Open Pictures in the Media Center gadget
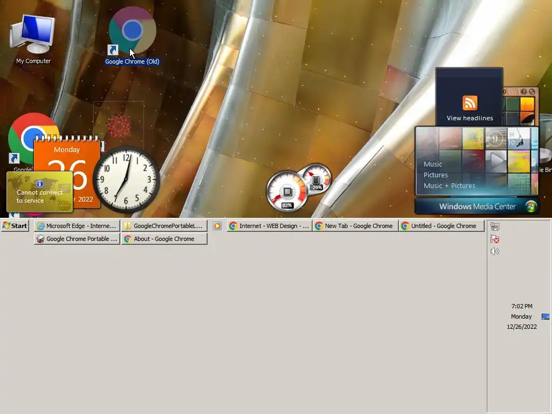 click(x=436, y=175)
